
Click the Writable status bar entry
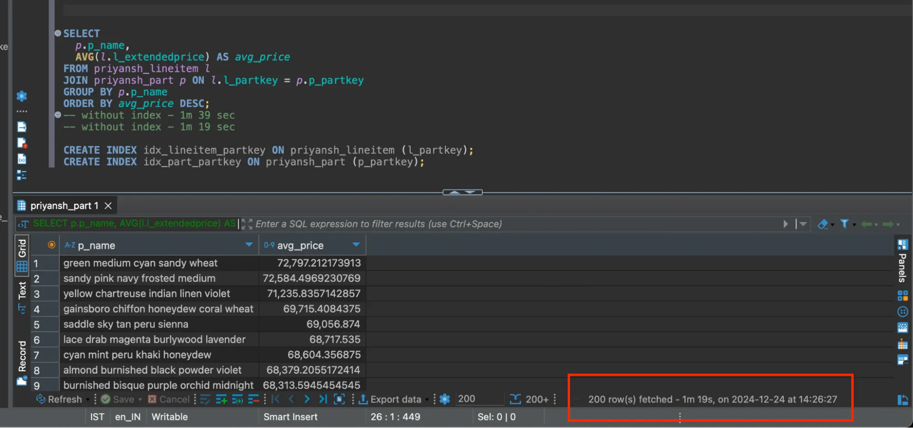pyautogui.click(x=169, y=417)
